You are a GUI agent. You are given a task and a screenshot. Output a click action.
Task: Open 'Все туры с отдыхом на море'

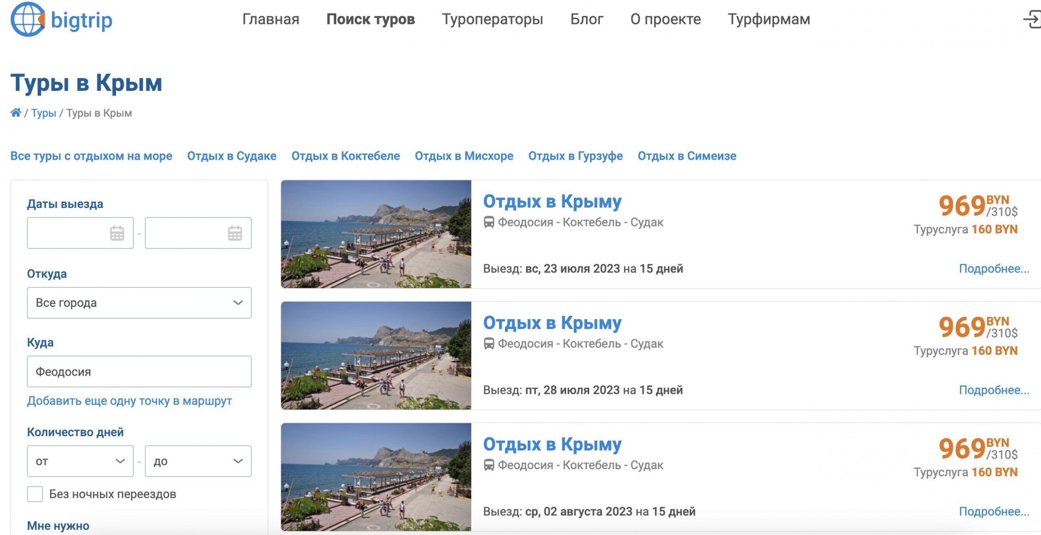click(91, 156)
